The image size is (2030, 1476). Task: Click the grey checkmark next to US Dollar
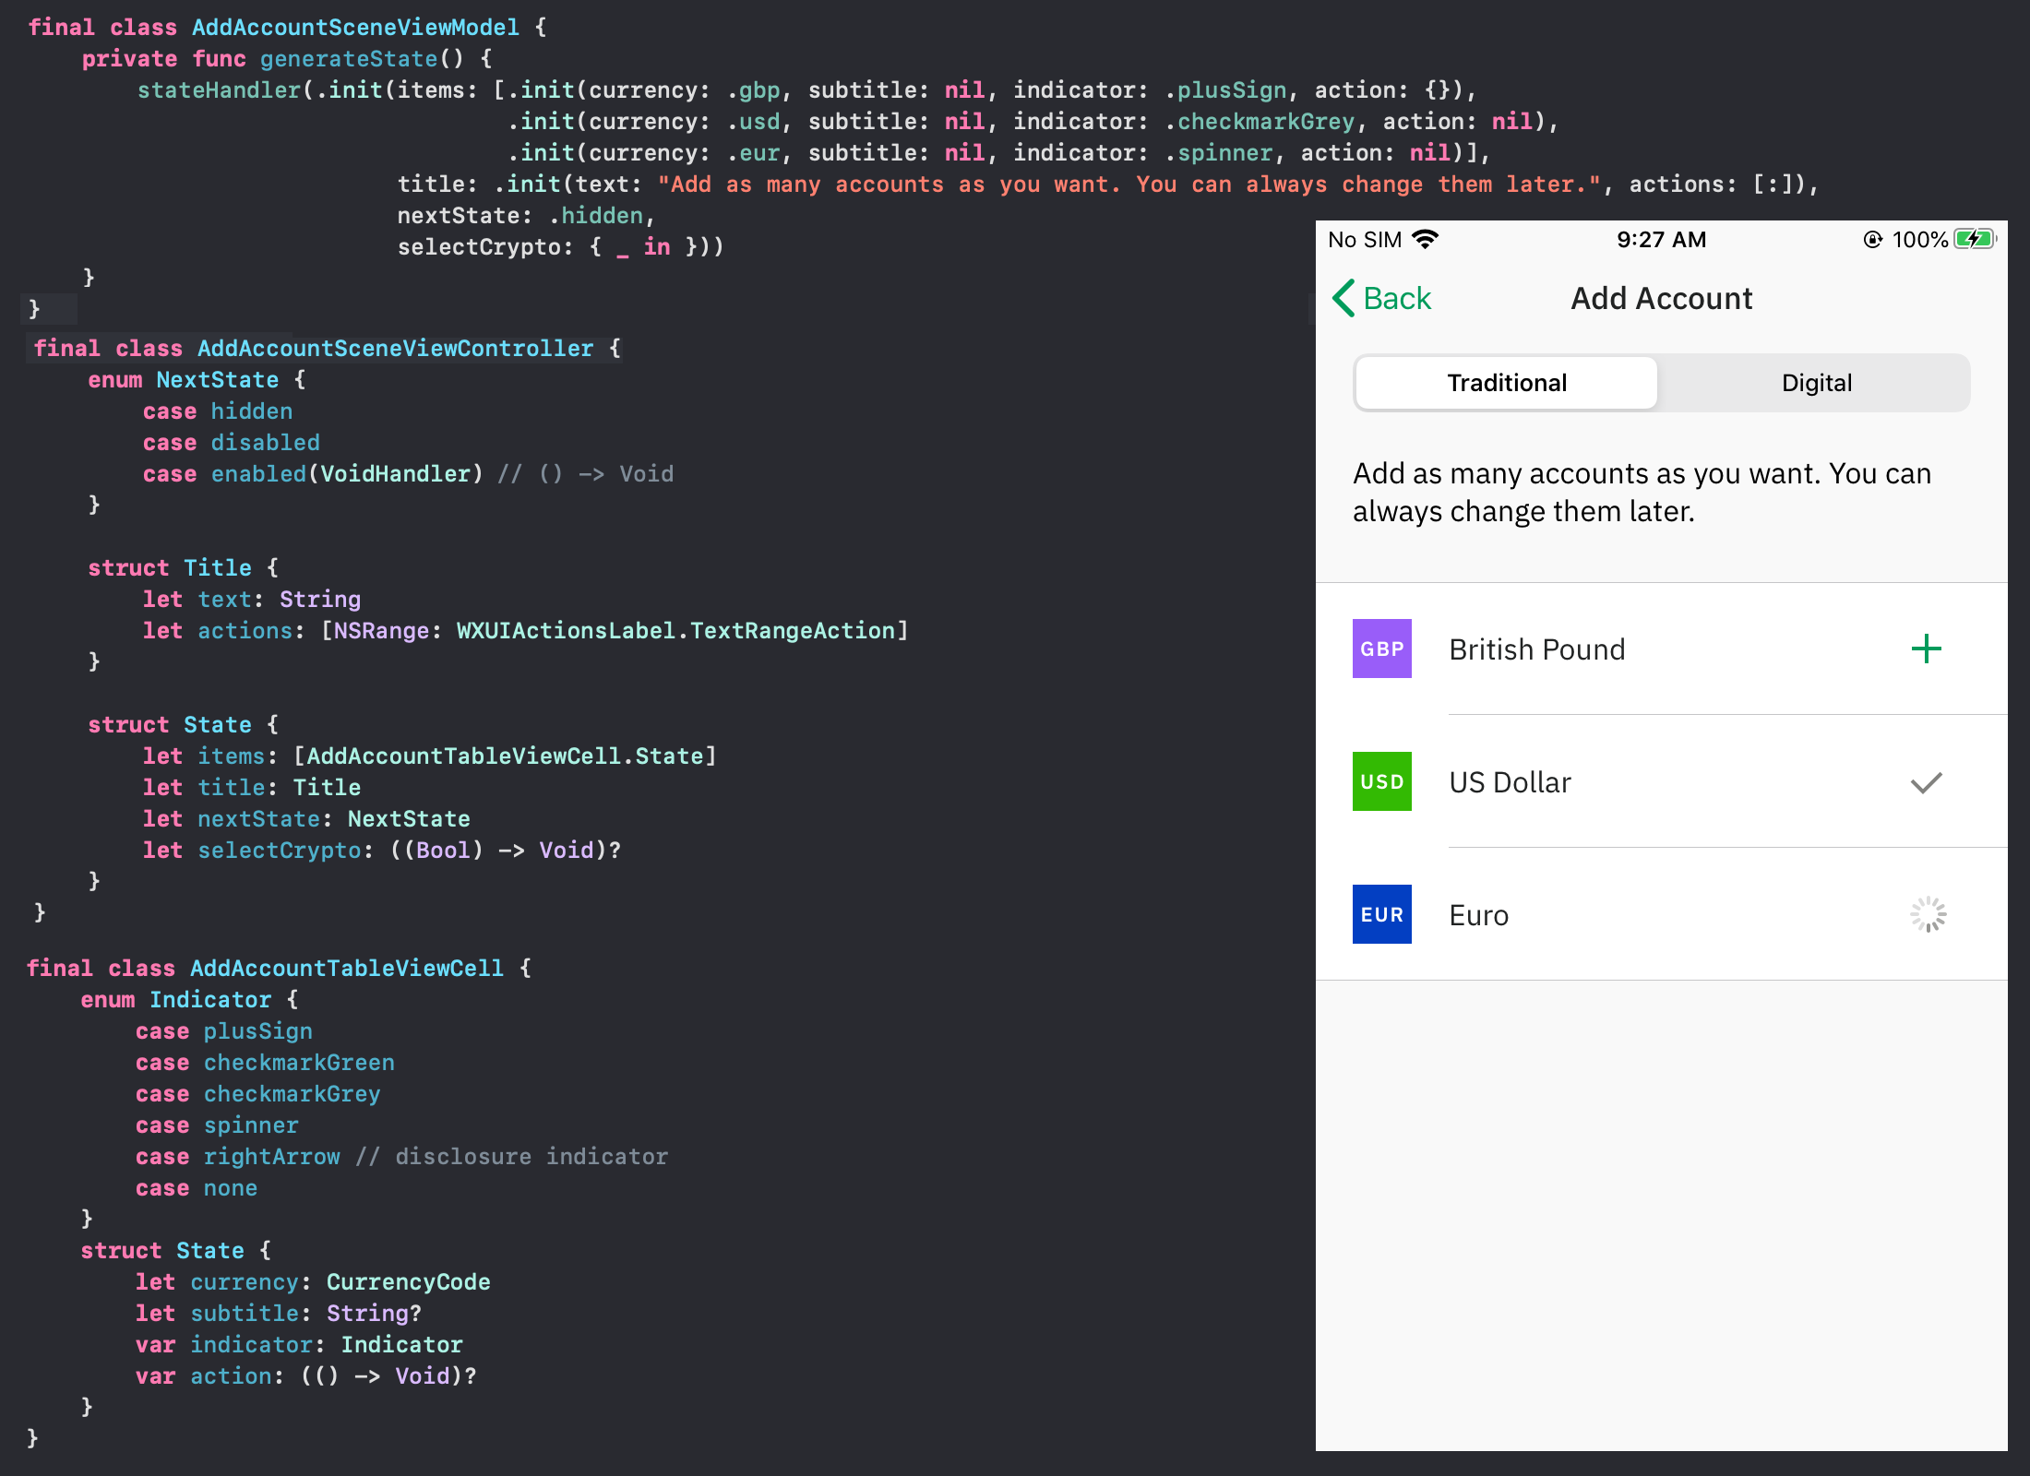pos(1926,783)
